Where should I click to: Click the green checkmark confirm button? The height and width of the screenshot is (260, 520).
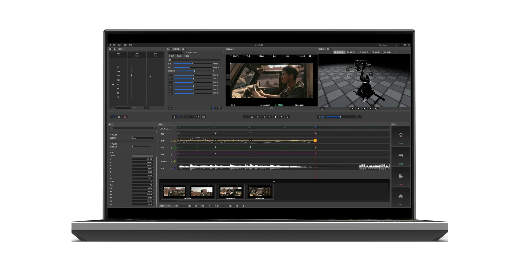point(246,117)
